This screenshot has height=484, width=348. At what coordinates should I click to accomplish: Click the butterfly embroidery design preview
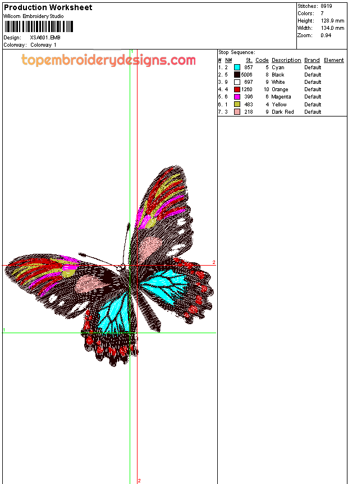(x=109, y=266)
